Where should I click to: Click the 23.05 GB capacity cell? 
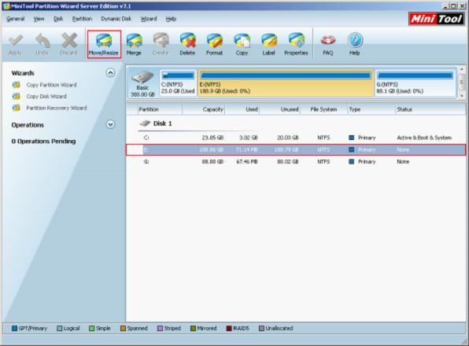pos(212,138)
